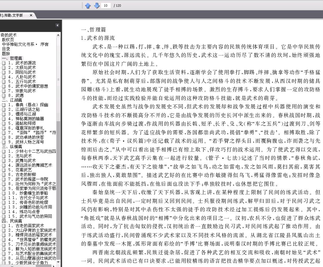Click page icon beside 5．花套武艺

3,170
